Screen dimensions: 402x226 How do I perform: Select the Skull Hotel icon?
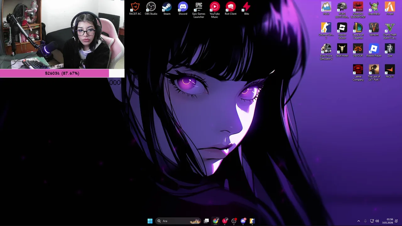[342, 50]
